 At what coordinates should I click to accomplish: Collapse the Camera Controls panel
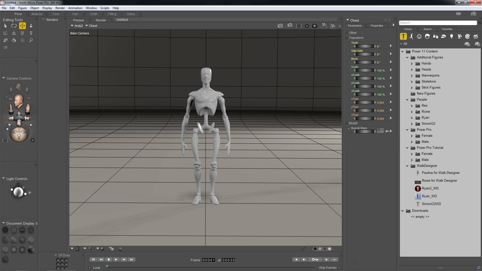4,78
